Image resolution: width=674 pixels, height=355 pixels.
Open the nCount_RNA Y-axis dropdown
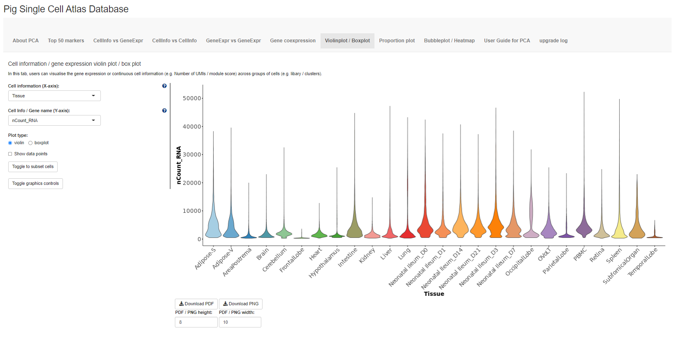[x=54, y=120]
